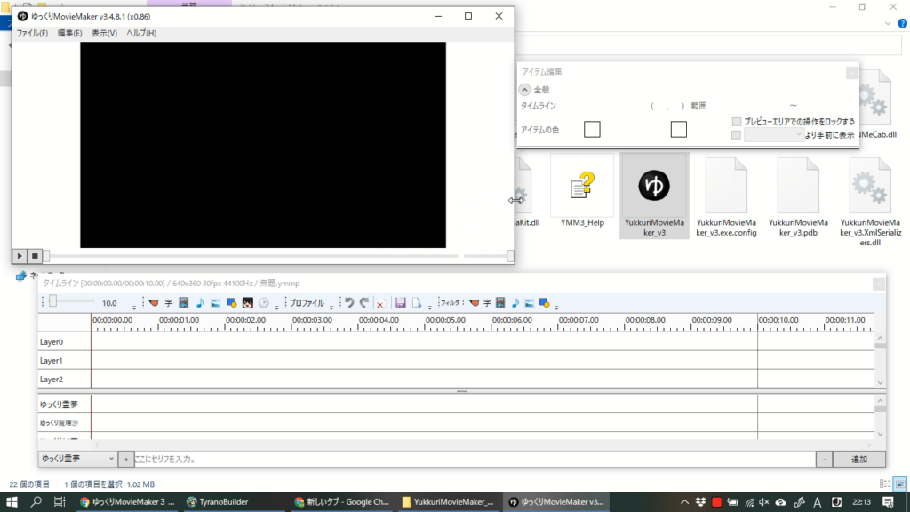Open the ヘルプ(H) menu
The width and height of the screenshot is (910, 512).
click(141, 33)
